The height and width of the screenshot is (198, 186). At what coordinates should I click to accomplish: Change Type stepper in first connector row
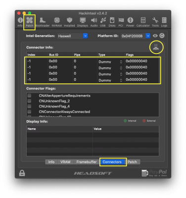coord(121,62)
